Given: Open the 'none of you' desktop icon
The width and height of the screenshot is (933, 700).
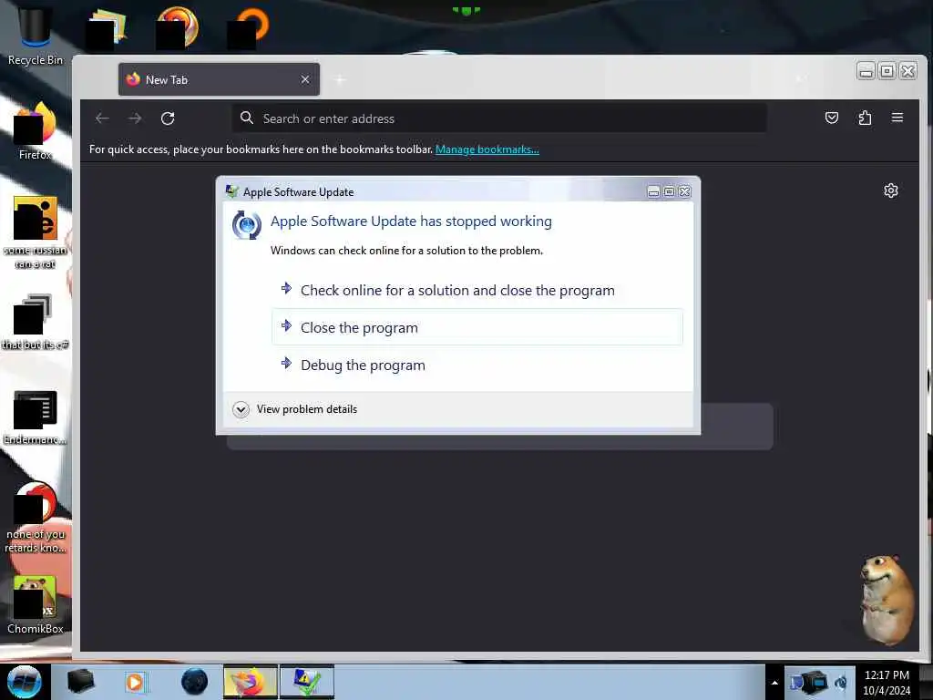Looking at the screenshot, I should coord(35,517).
